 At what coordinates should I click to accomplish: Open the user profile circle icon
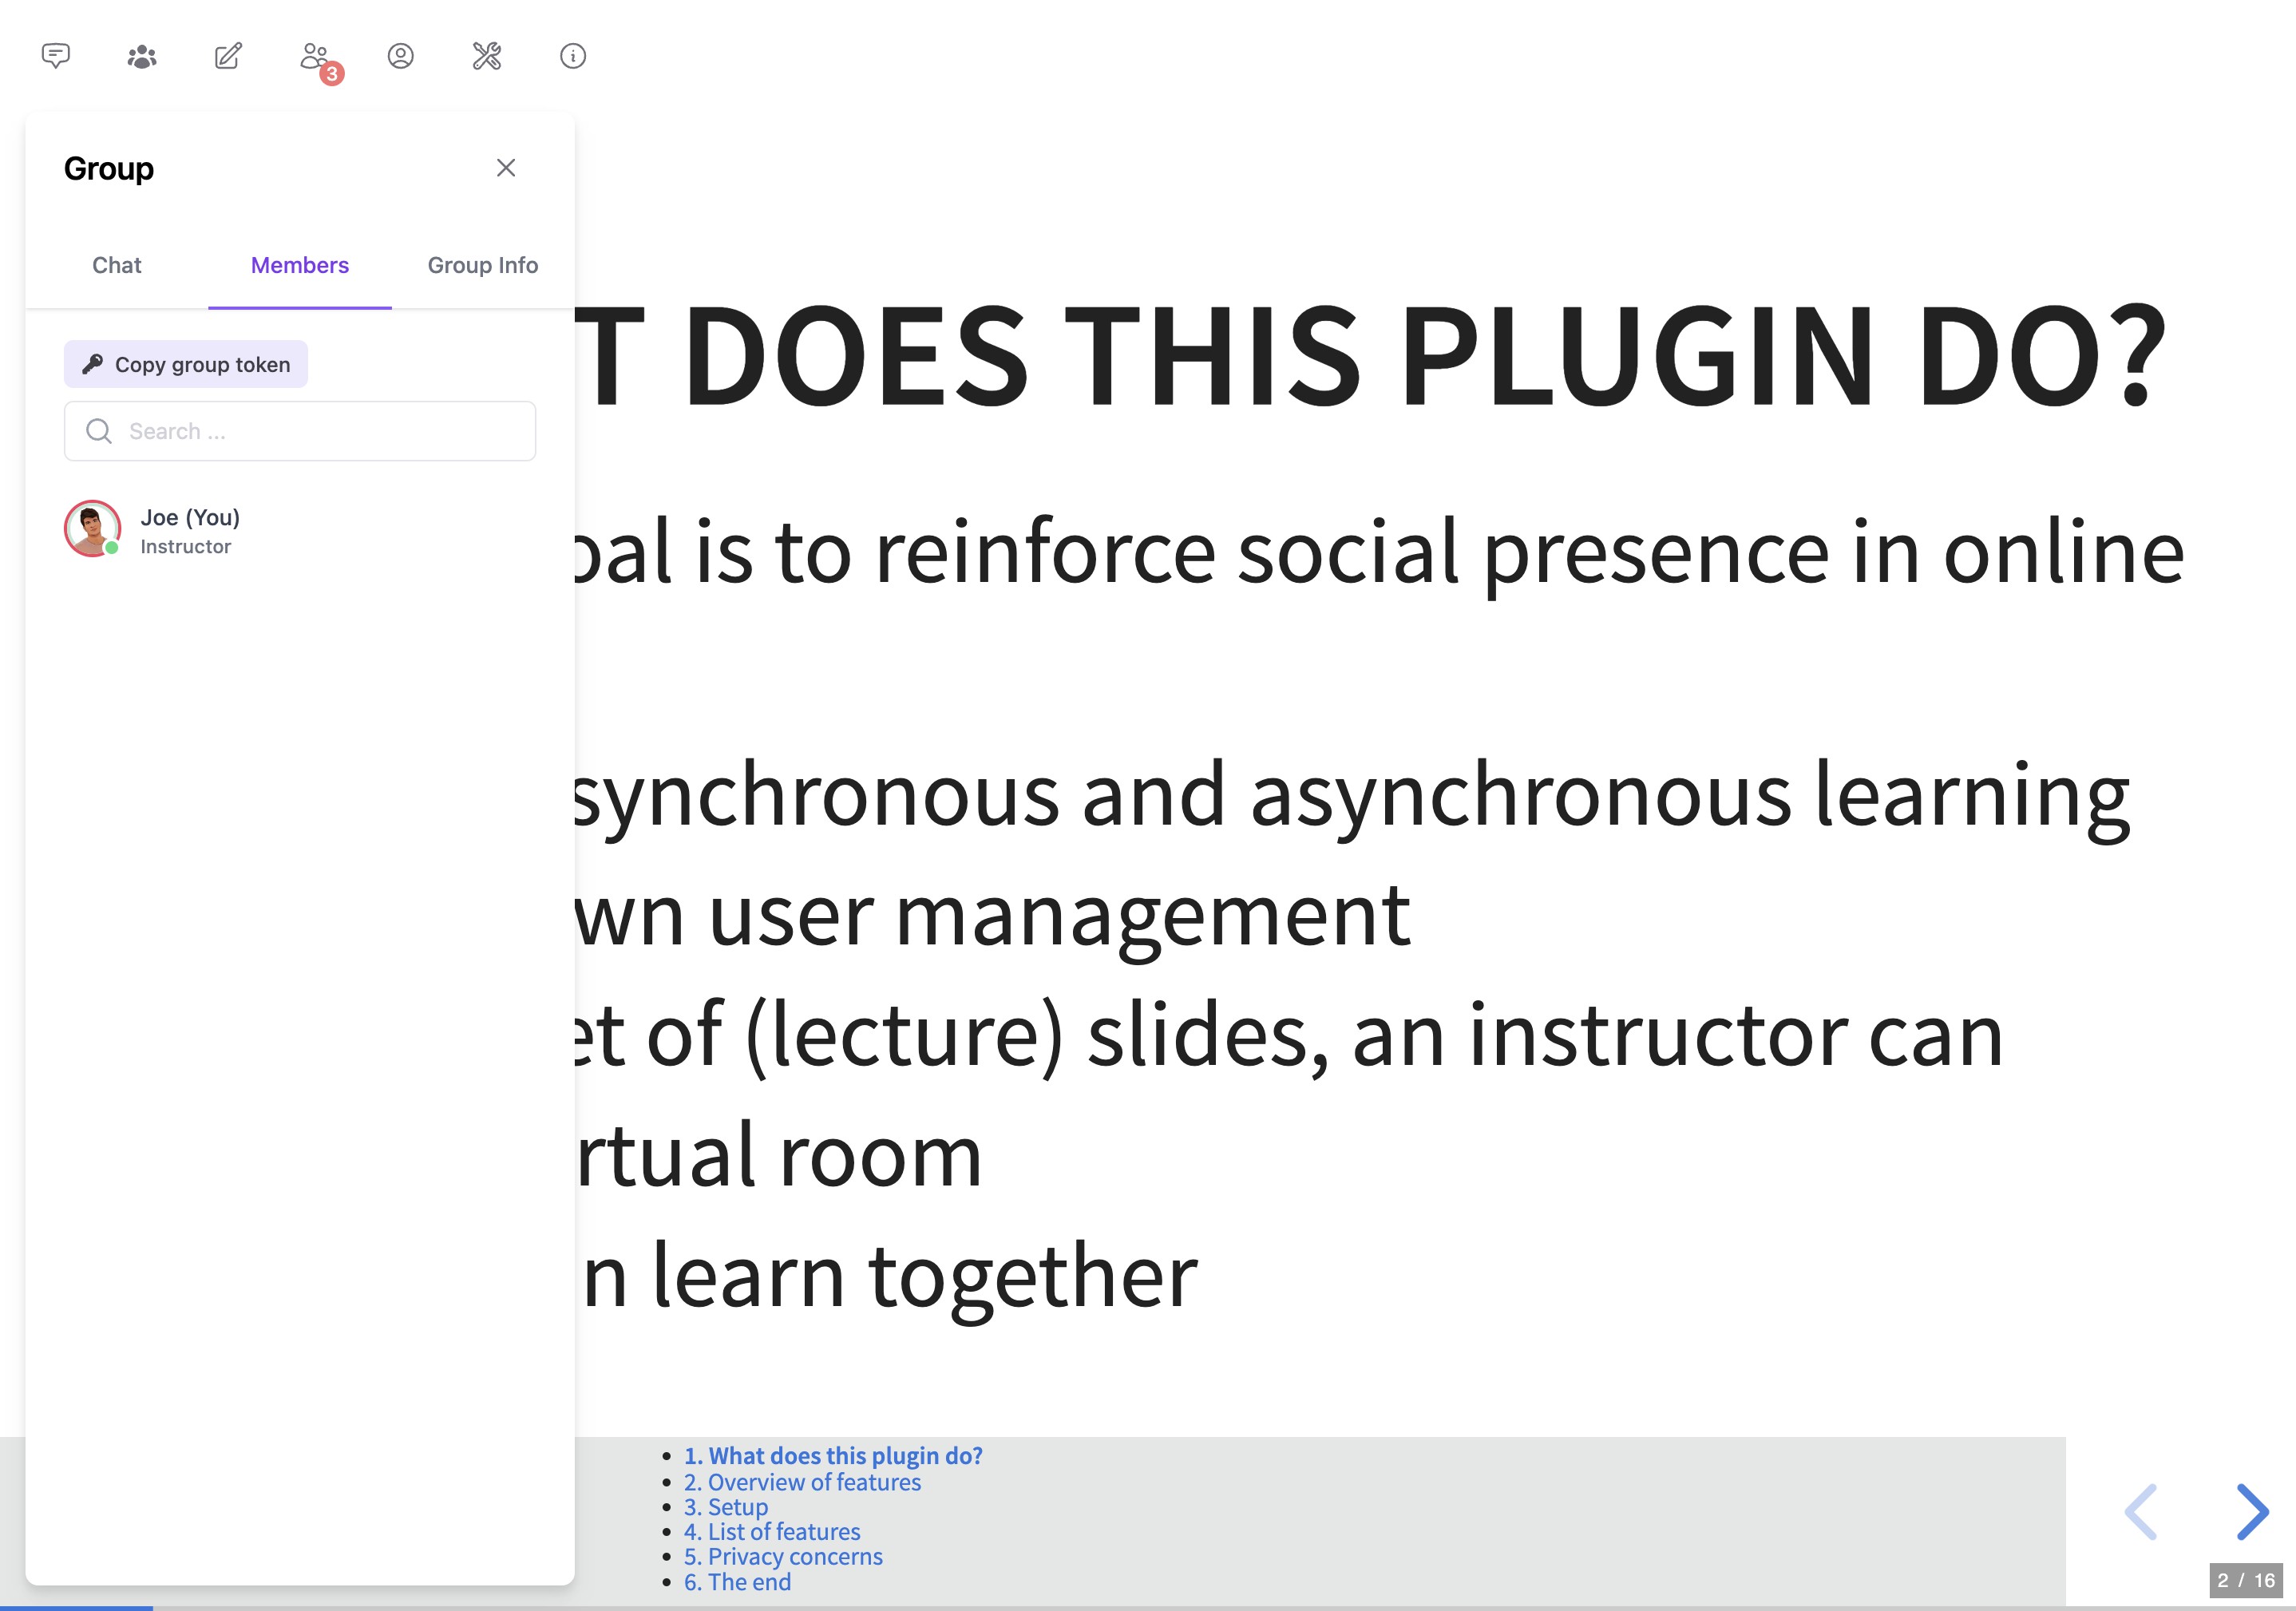click(400, 56)
